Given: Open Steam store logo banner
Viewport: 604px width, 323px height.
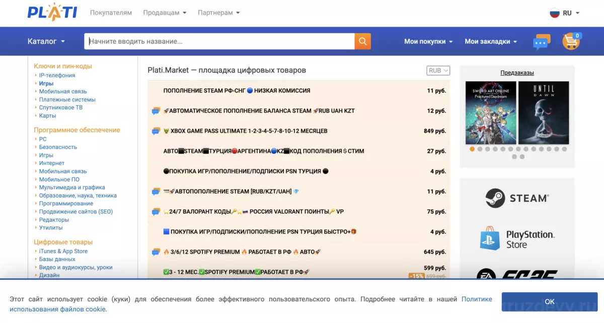Looking at the screenshot, I should [517, 198].
